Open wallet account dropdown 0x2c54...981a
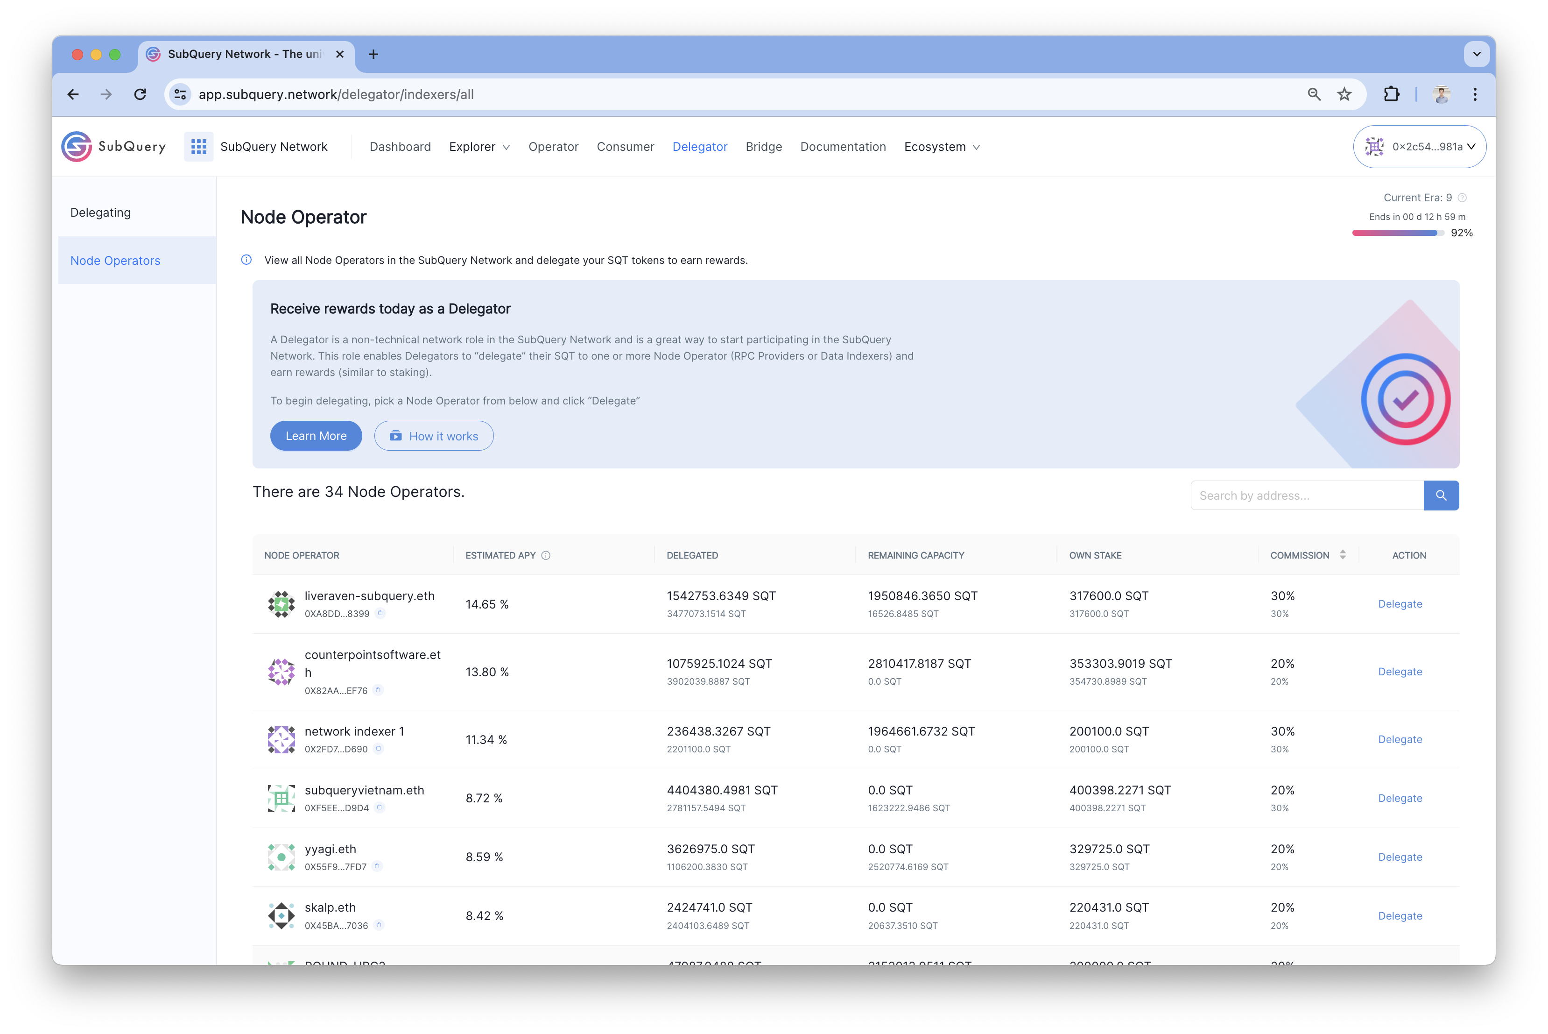Screen dimensions: 1548x1034 coord(1419,146)
